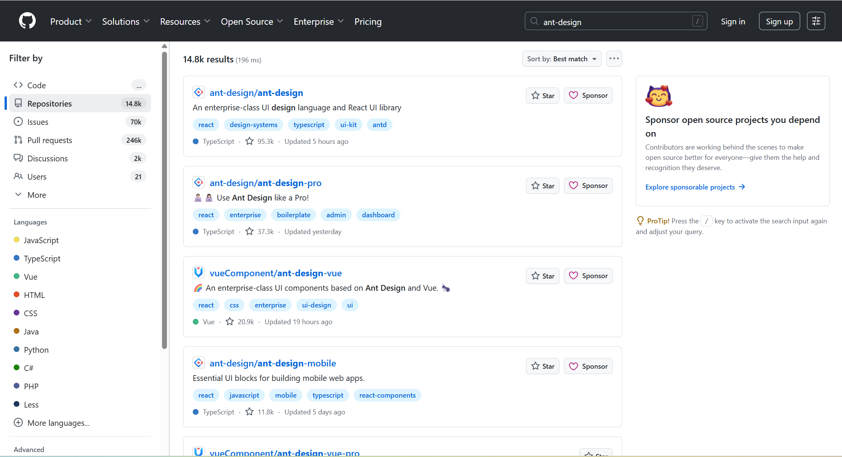Screen dimensions: 842x457
Task: Click the sidebar vertical scrollbar
Action: click(164, 200)
